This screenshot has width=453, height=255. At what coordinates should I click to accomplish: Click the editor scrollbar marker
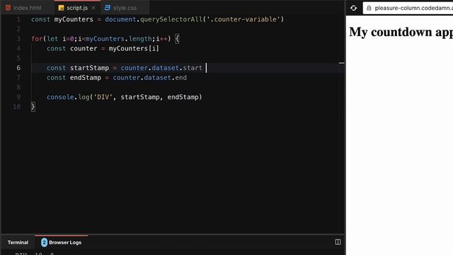point(341,63)
